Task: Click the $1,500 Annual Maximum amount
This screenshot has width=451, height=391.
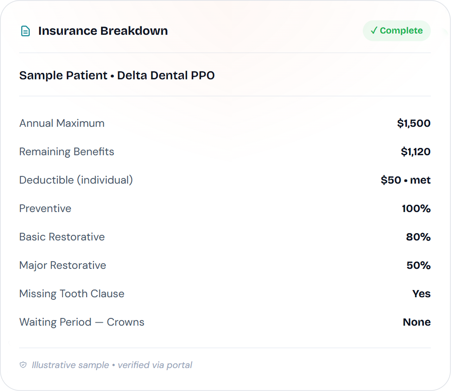Action: (x=415, y=123)
